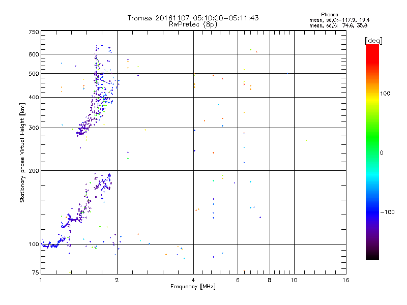This screenshot has height=305, width=407.
Task: Click the colorbar '100' tick label
Action: (x=385, y=94)
